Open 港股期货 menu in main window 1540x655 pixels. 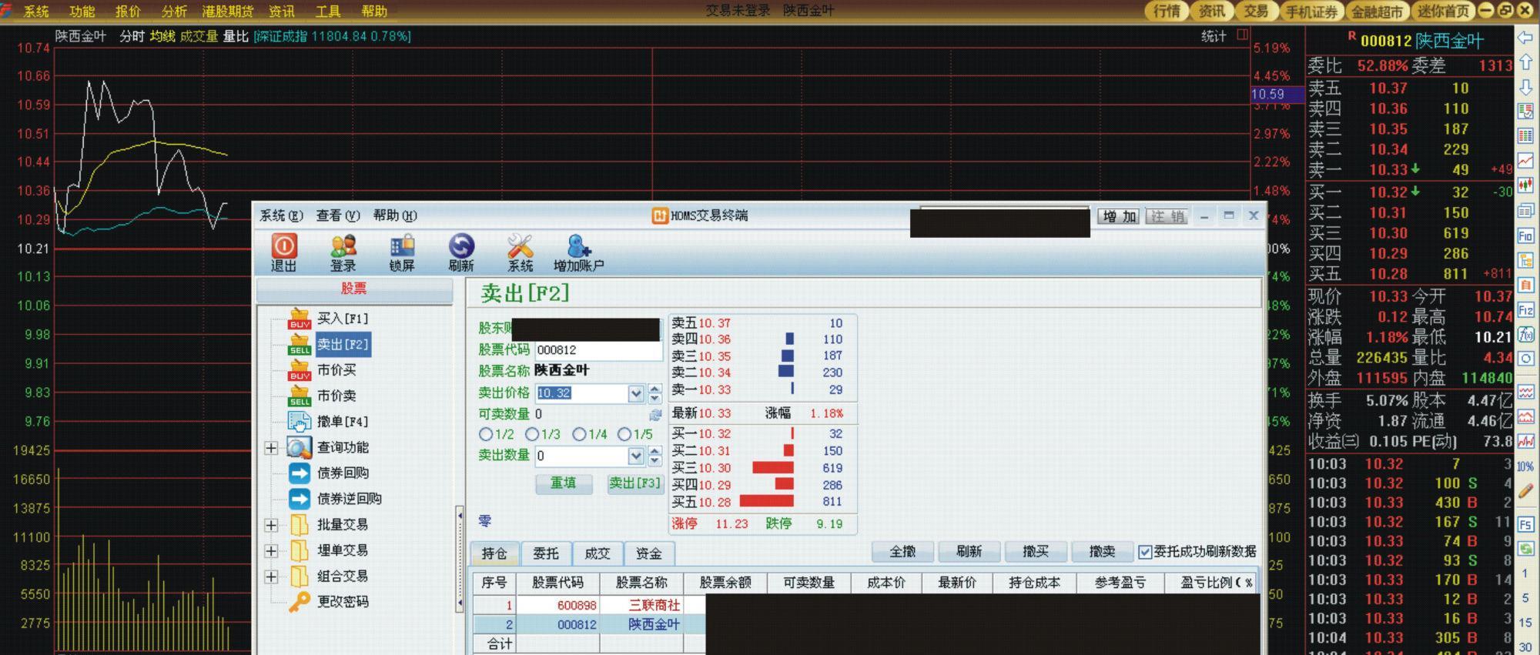pos(227,12)
